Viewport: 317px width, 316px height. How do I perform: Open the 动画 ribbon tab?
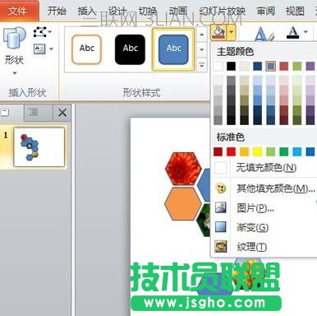tap(178, 11)
